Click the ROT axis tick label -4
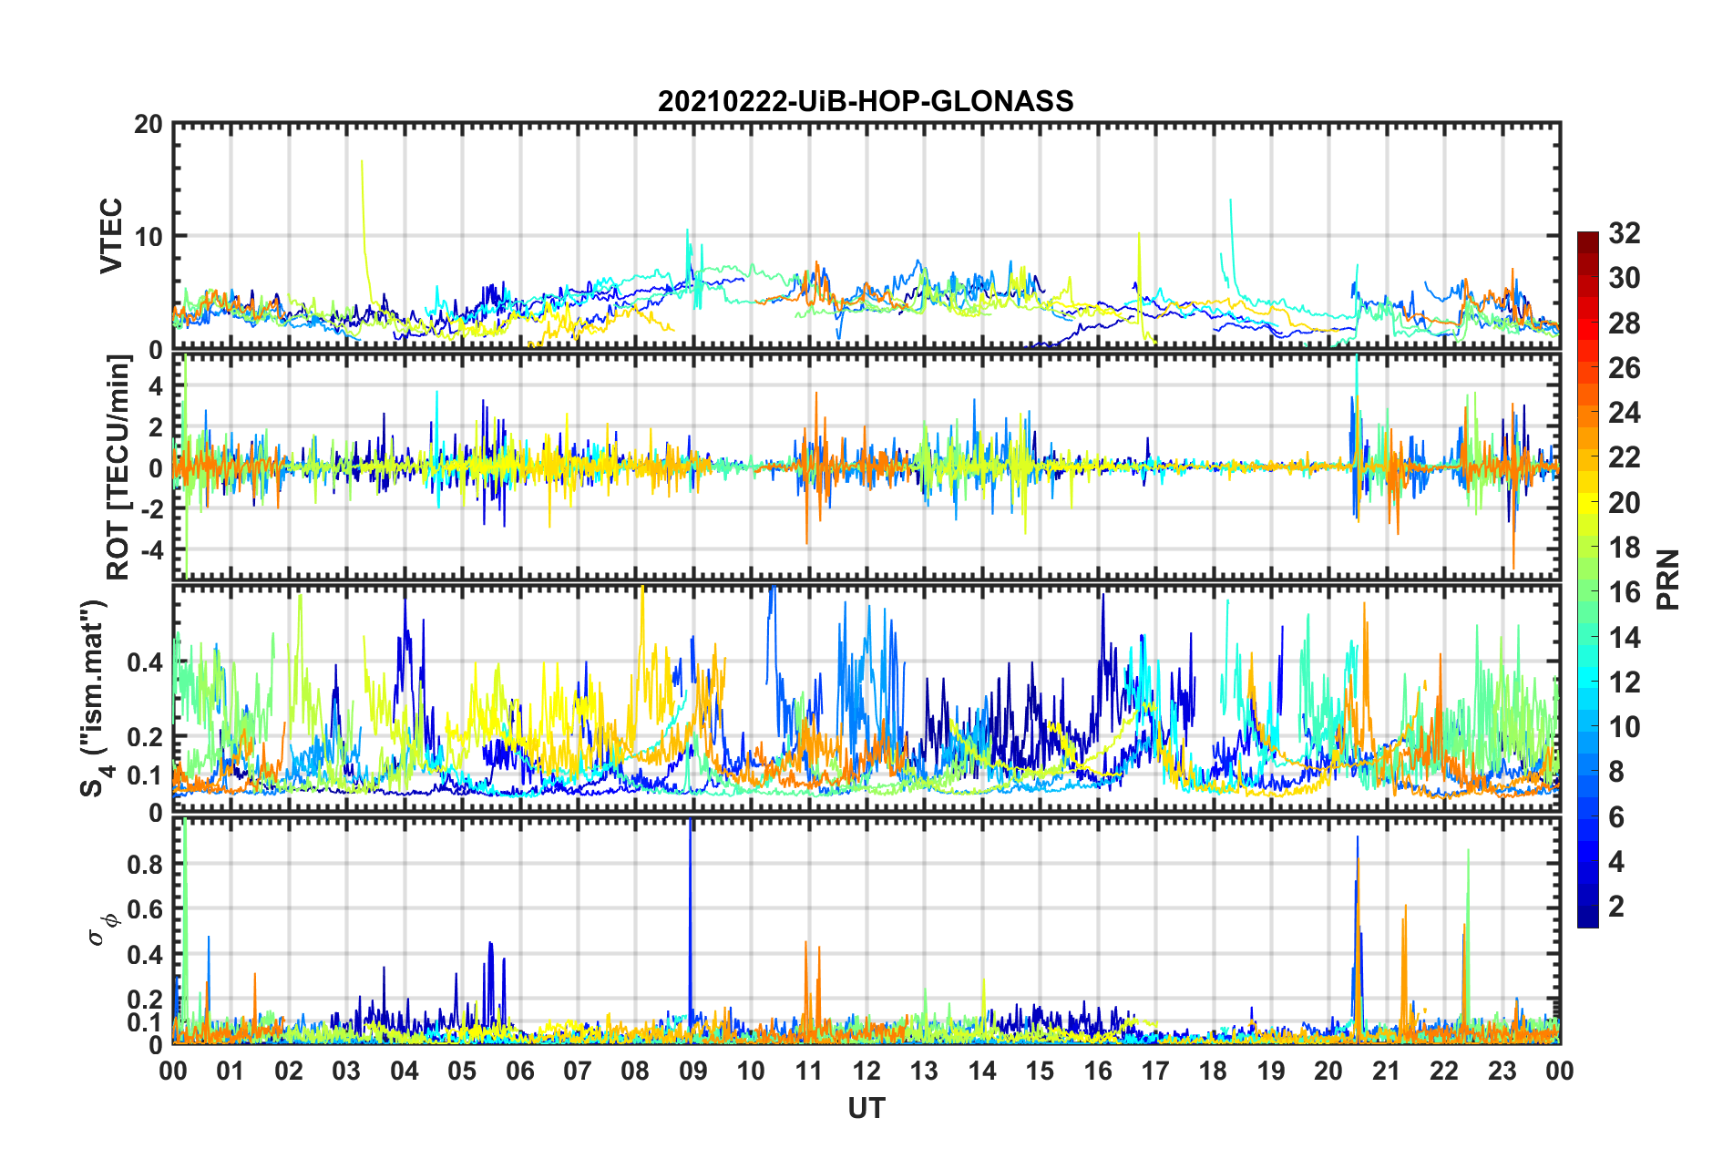The width and height of the screenshot is (1733, 1159). coord(151,550)
